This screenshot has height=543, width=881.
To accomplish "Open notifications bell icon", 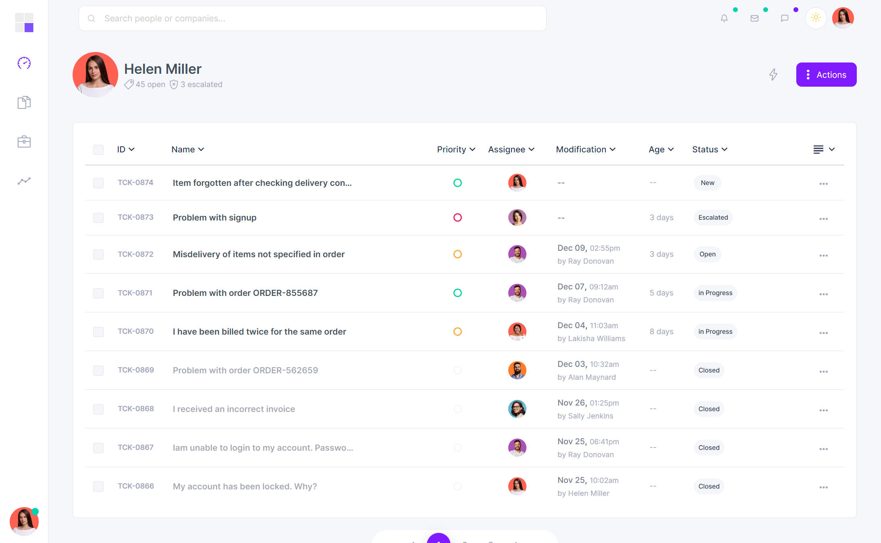I will click(724, 18).
